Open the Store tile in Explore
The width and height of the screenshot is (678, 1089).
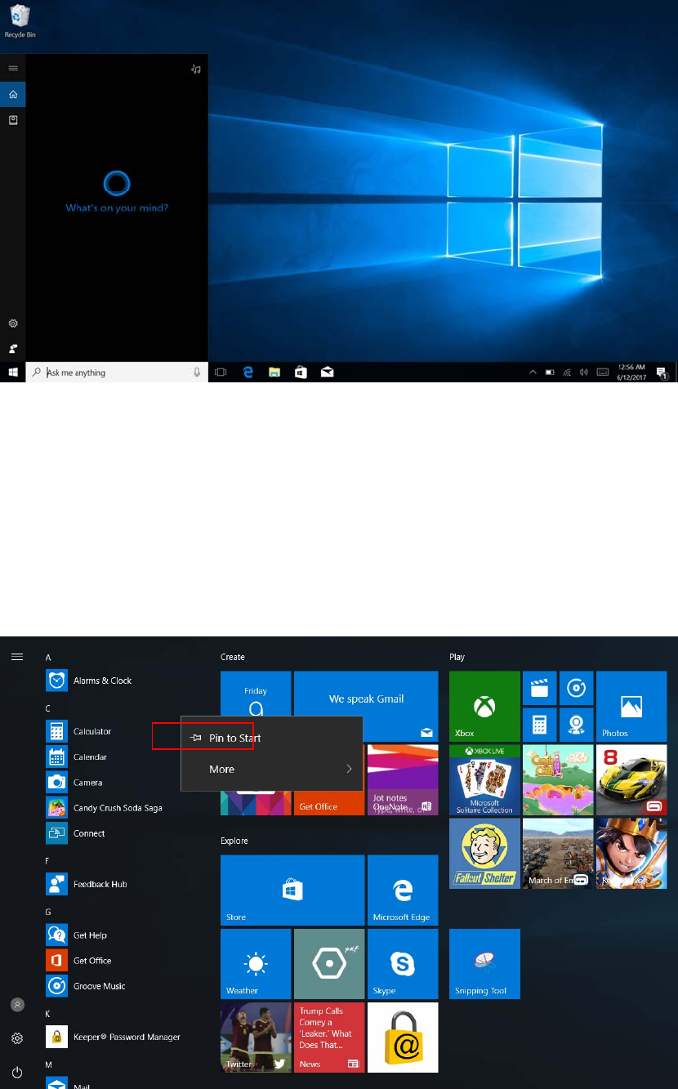tap(292, 890)
